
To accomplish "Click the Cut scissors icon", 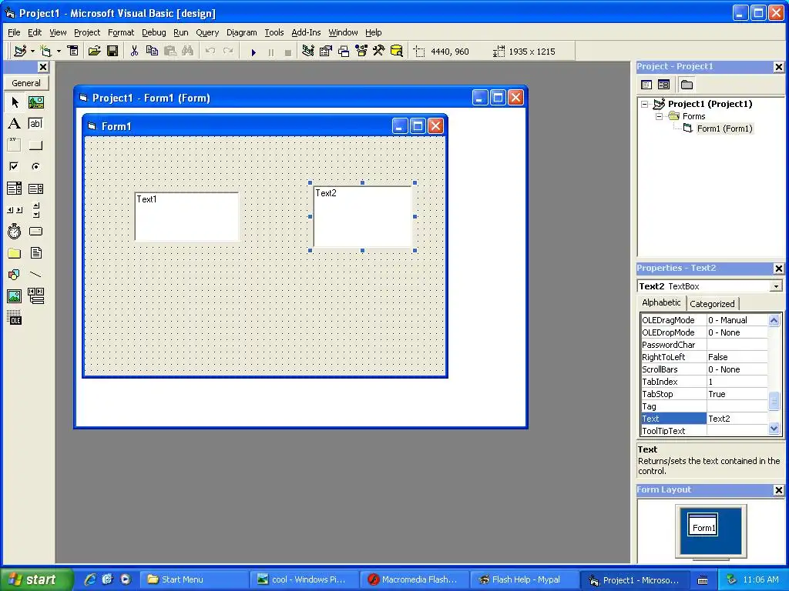I will point(134,51).
